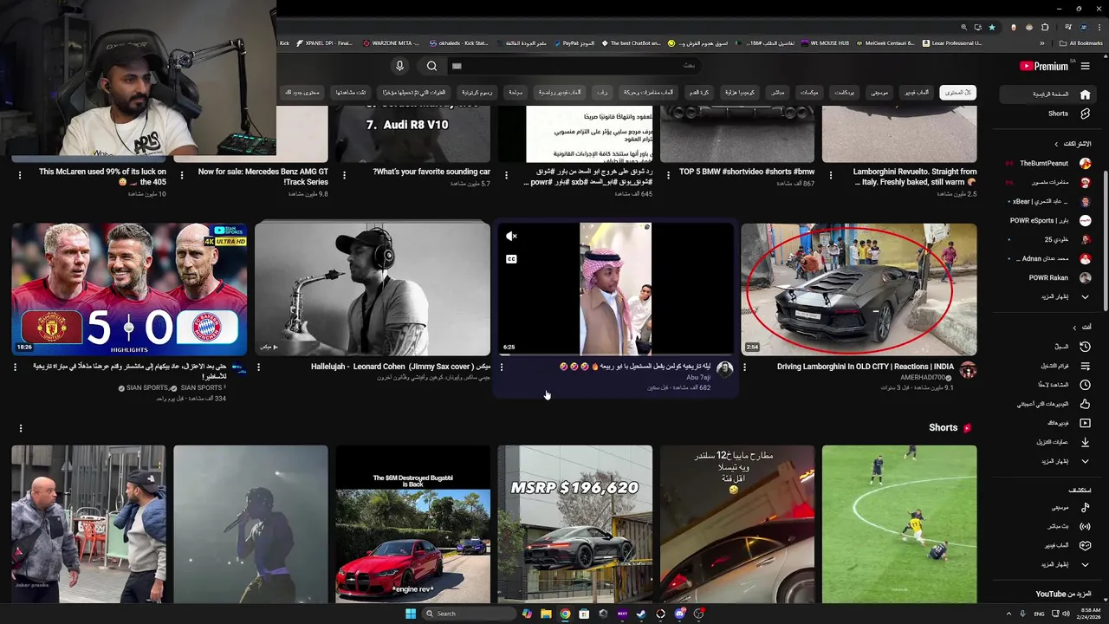Open TheBurntPeanut channel subscription
This screenshot has width=1109, height=624.
pyautogui.click(x=1047, y=163)
